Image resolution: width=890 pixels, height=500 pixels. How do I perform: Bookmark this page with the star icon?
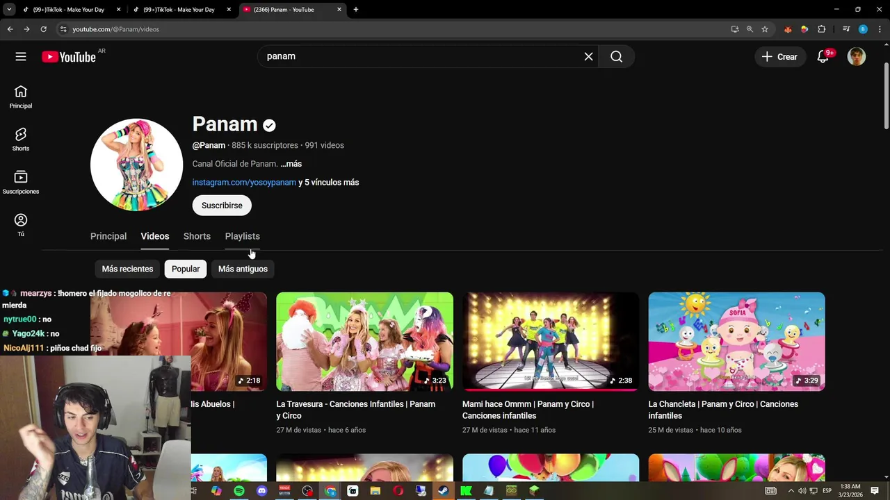(x=765, y=29)
